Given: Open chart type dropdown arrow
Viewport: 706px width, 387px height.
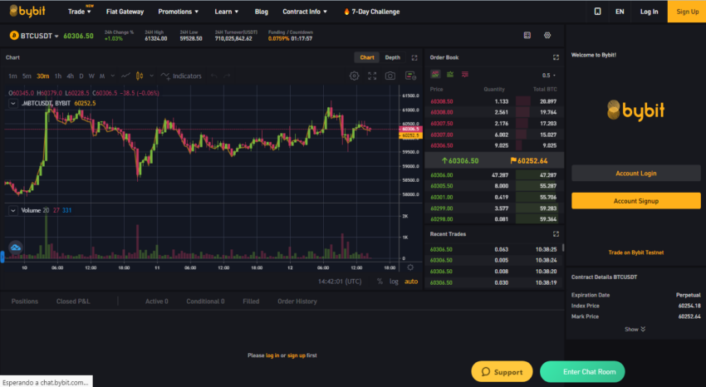Looking at the screenshot, I should (152, 76).
